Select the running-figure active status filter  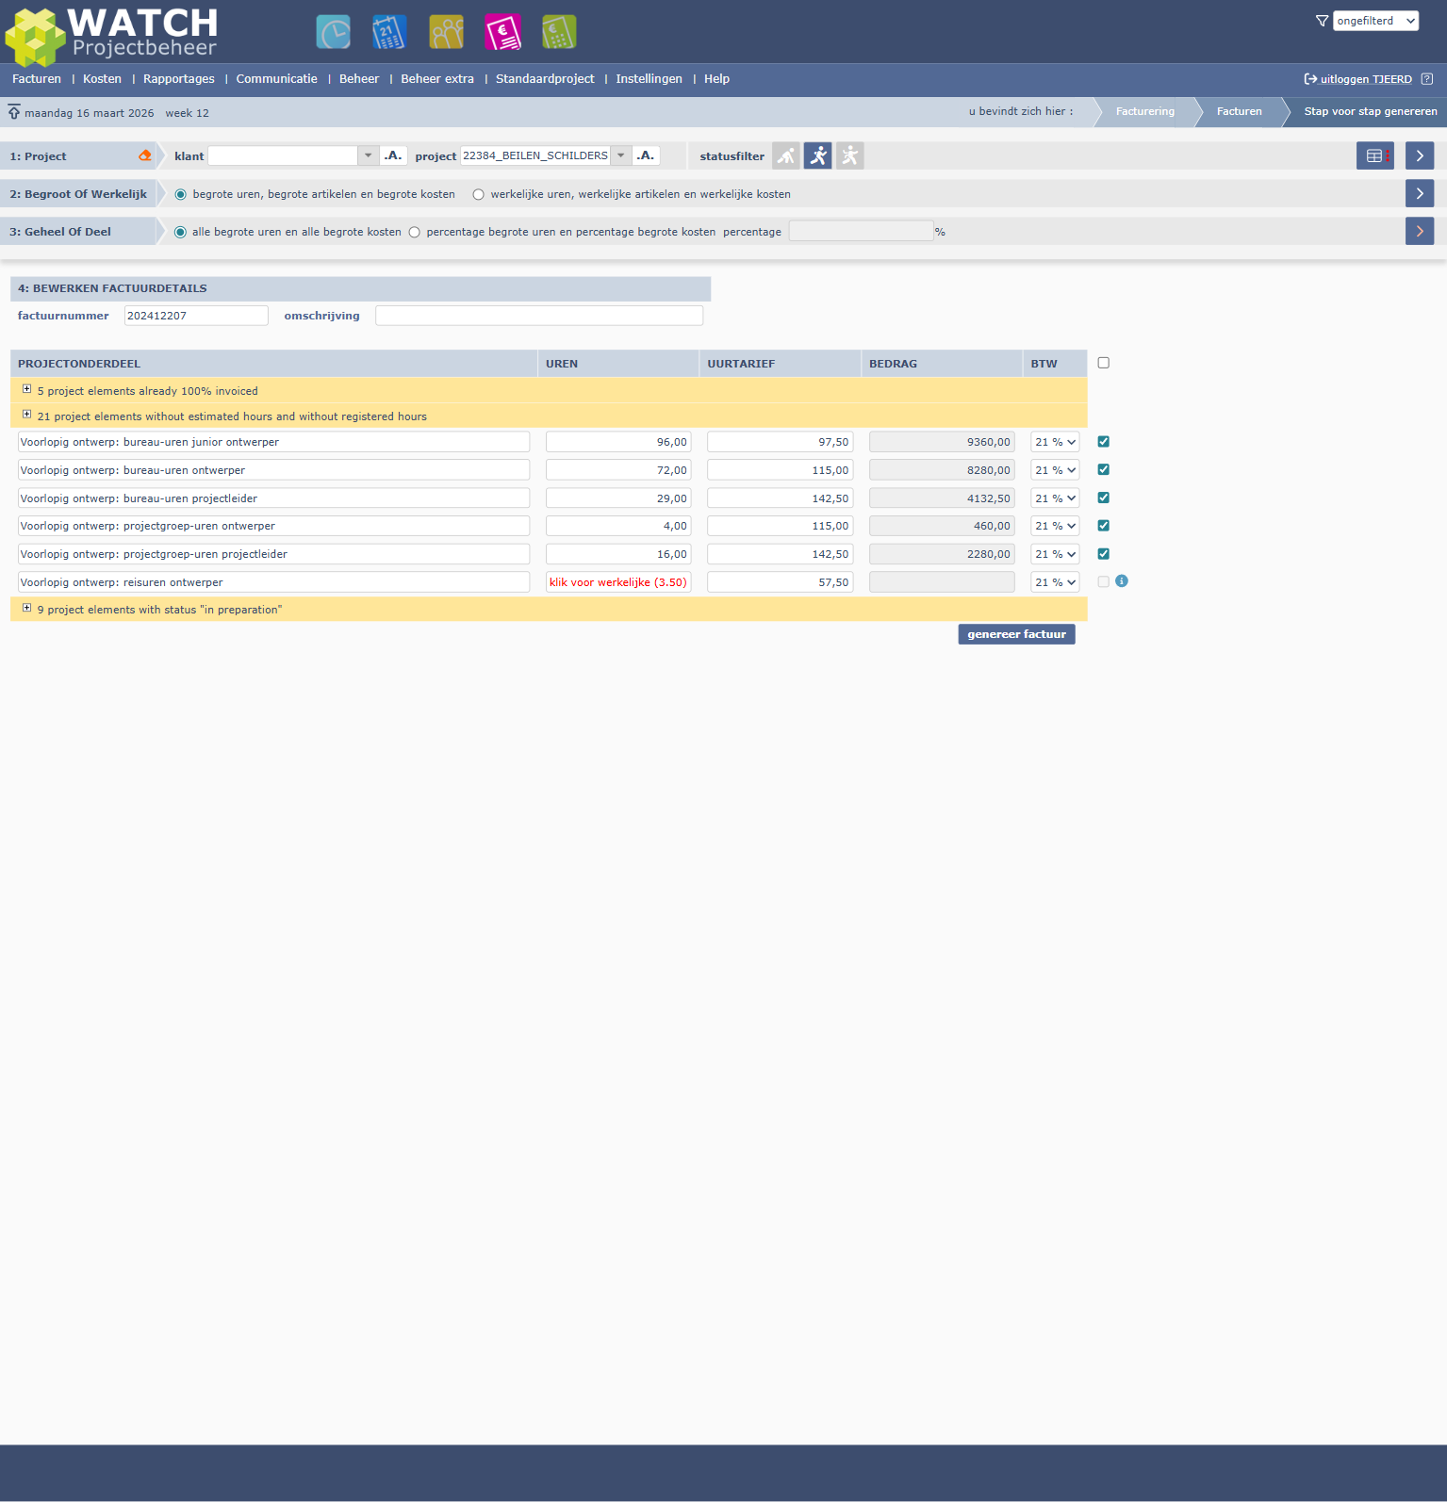click(817, 156)
